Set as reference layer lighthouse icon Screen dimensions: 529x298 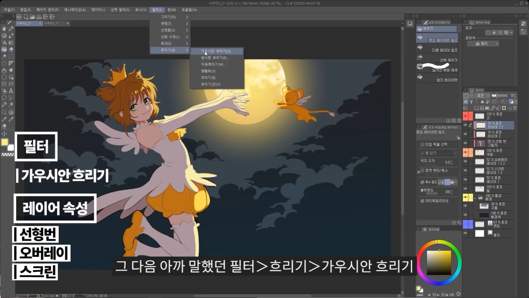471,102
